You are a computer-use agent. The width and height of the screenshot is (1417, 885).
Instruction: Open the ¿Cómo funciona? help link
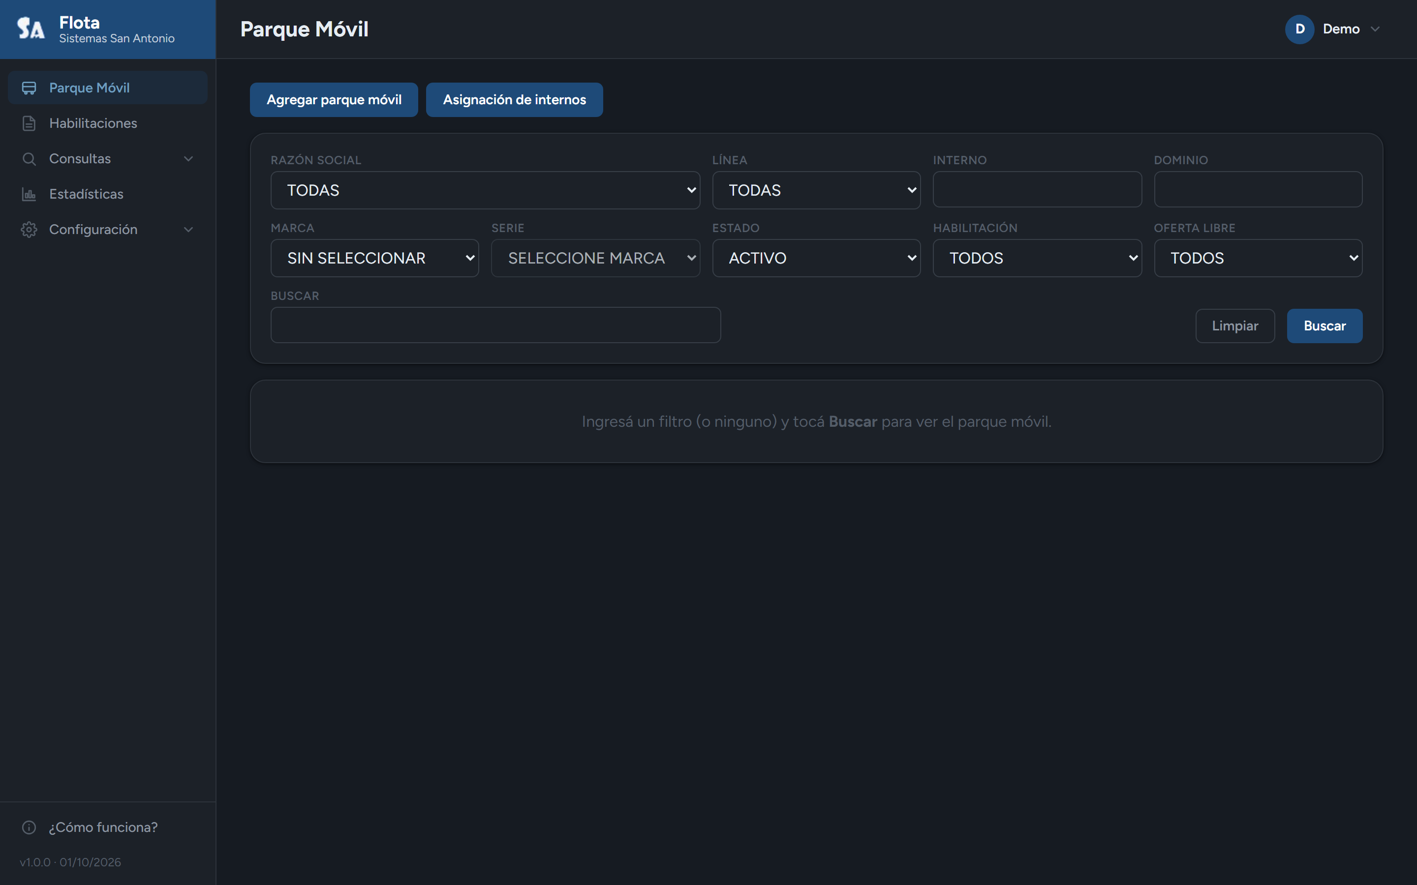[x=108, y=827]
